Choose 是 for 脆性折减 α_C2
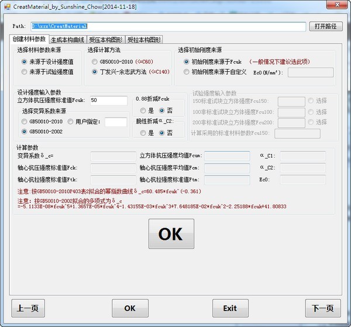This screenshot has width=351, height=327. [x=142, y=133]
